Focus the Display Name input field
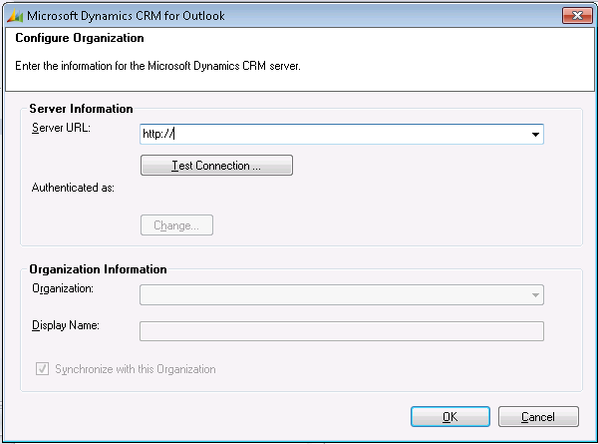This screenshot has height=444, width=598. tap(342, 331)
